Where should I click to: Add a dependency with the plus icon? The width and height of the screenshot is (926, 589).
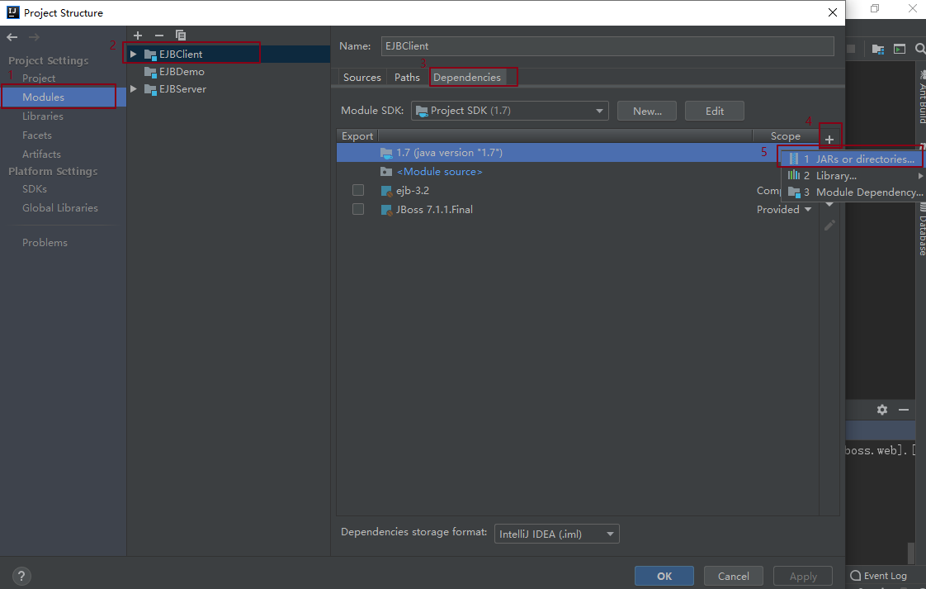pos(829,140)
